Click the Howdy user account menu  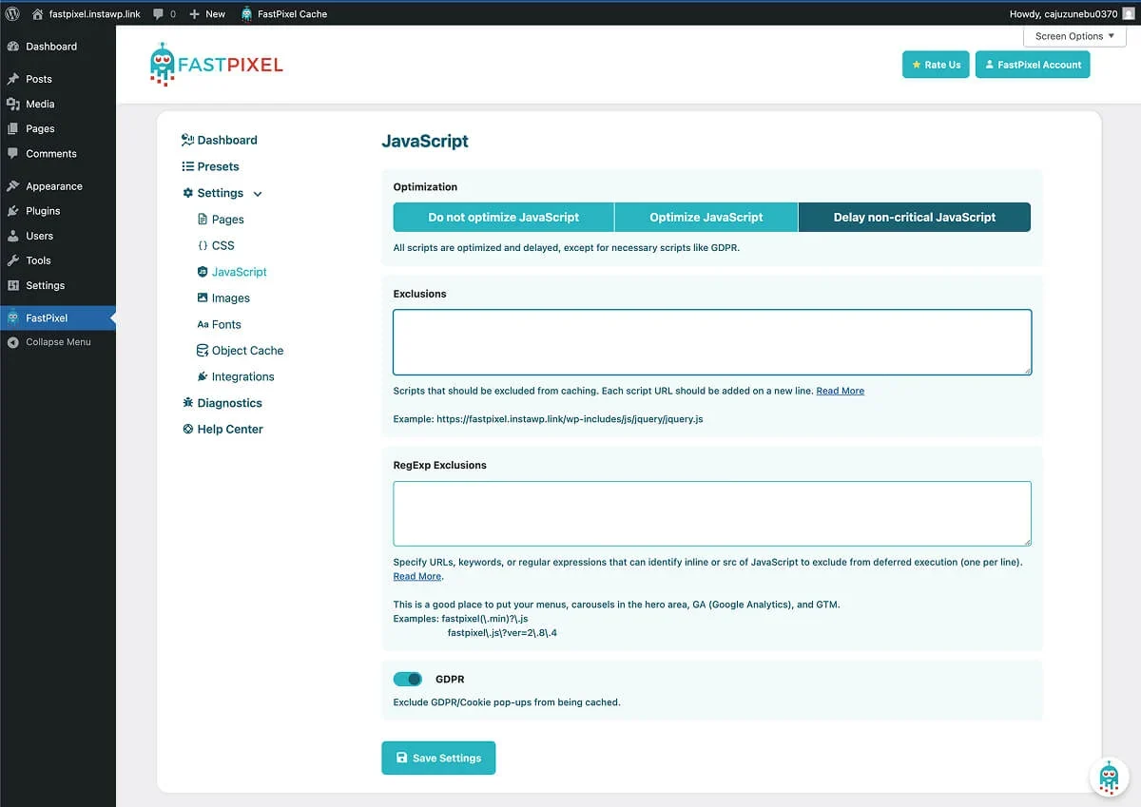coord(1073,13)
